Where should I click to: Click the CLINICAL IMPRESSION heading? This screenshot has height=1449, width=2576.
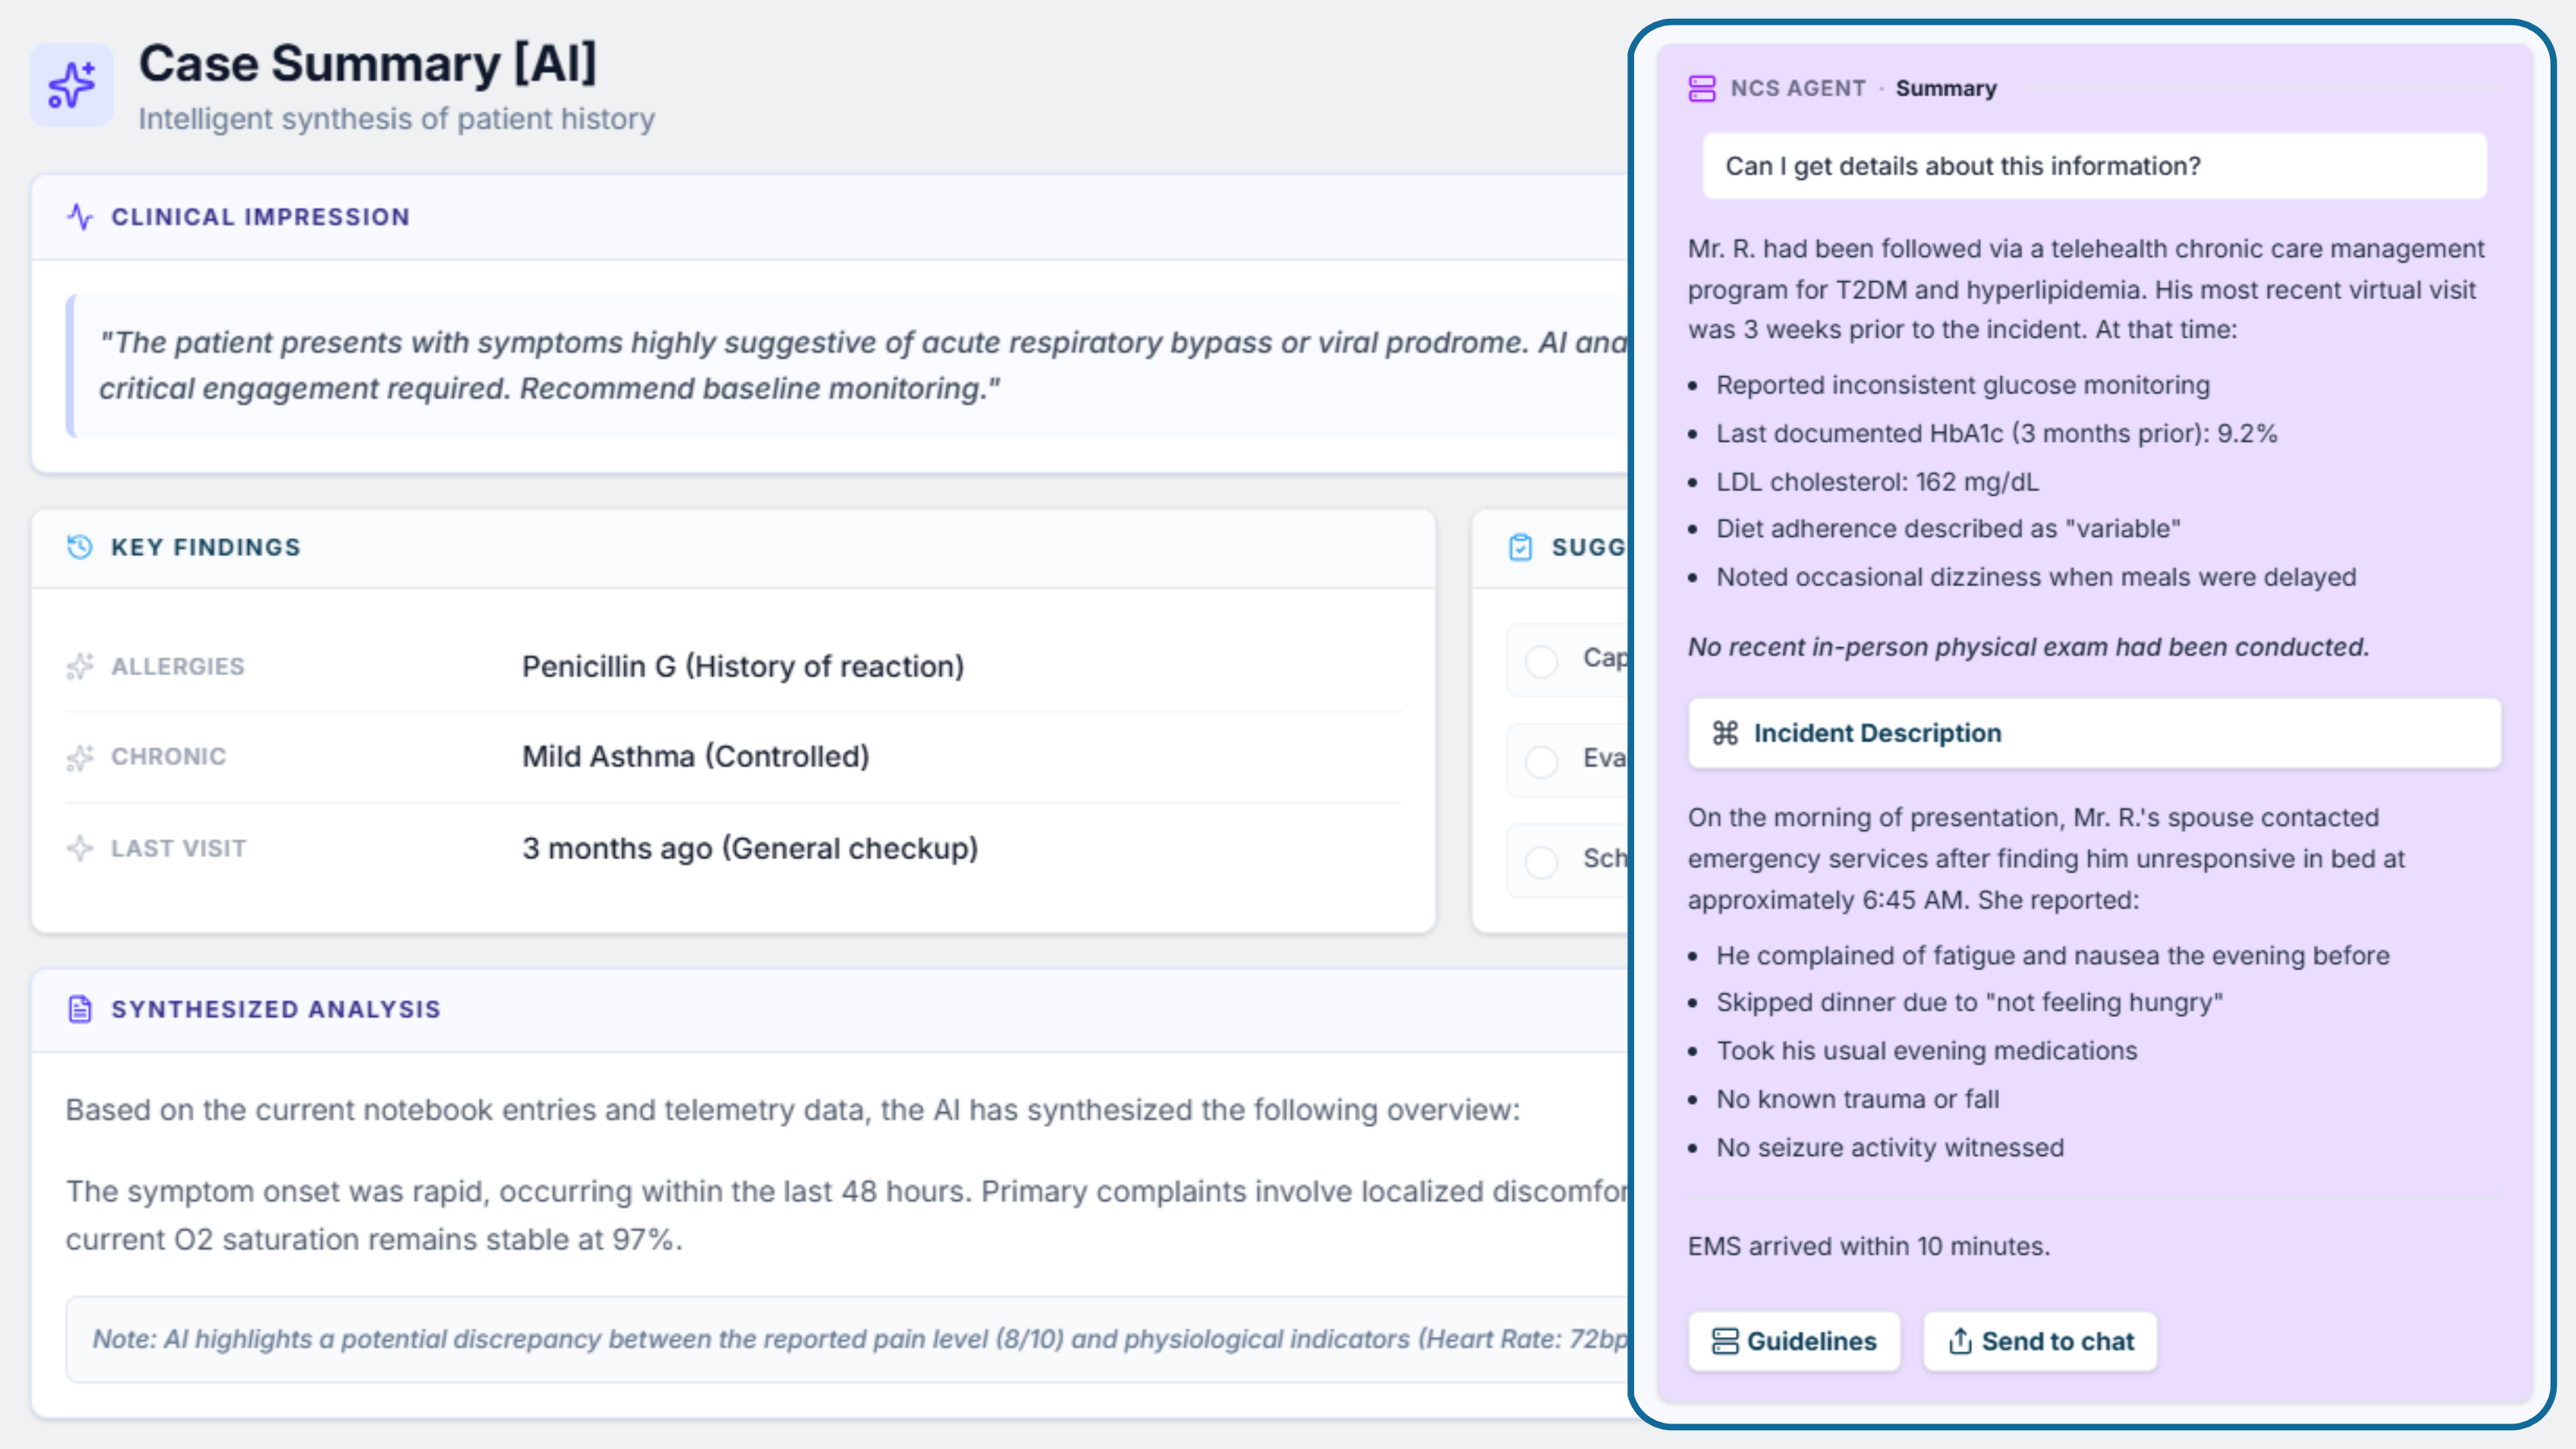260,217
